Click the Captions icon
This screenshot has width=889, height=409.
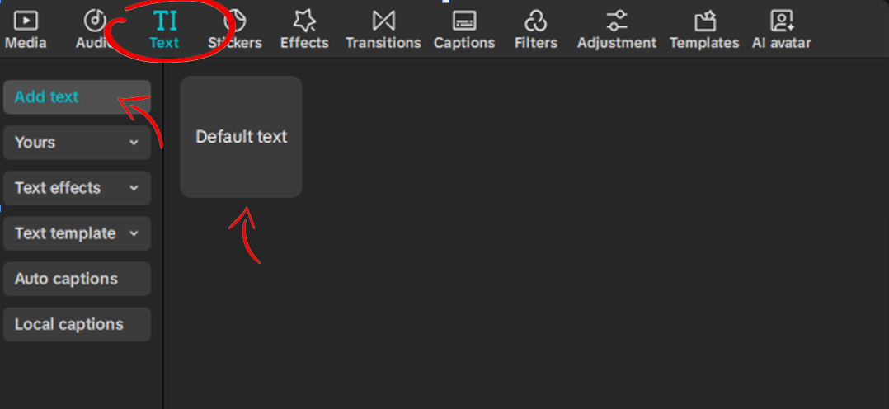pyautogui.click(x=464, y=21)
